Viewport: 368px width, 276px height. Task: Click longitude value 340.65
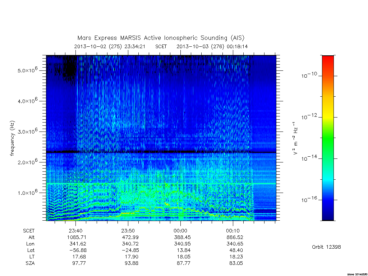tap(235, 244)
